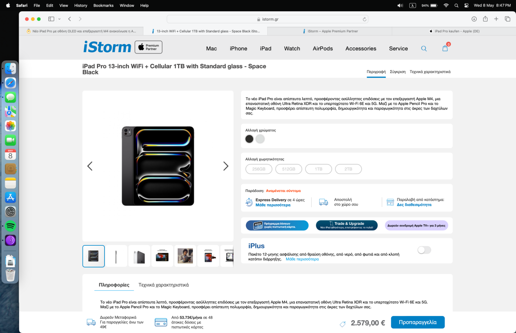
Task: Select 2TB capacity option
Action: point(348,169)
